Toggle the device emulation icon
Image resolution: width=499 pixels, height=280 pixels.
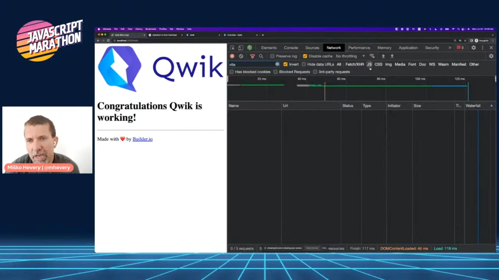tap(241, 48)
